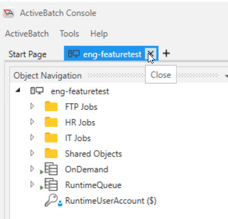Click the plus icon to add new tab

166,53
